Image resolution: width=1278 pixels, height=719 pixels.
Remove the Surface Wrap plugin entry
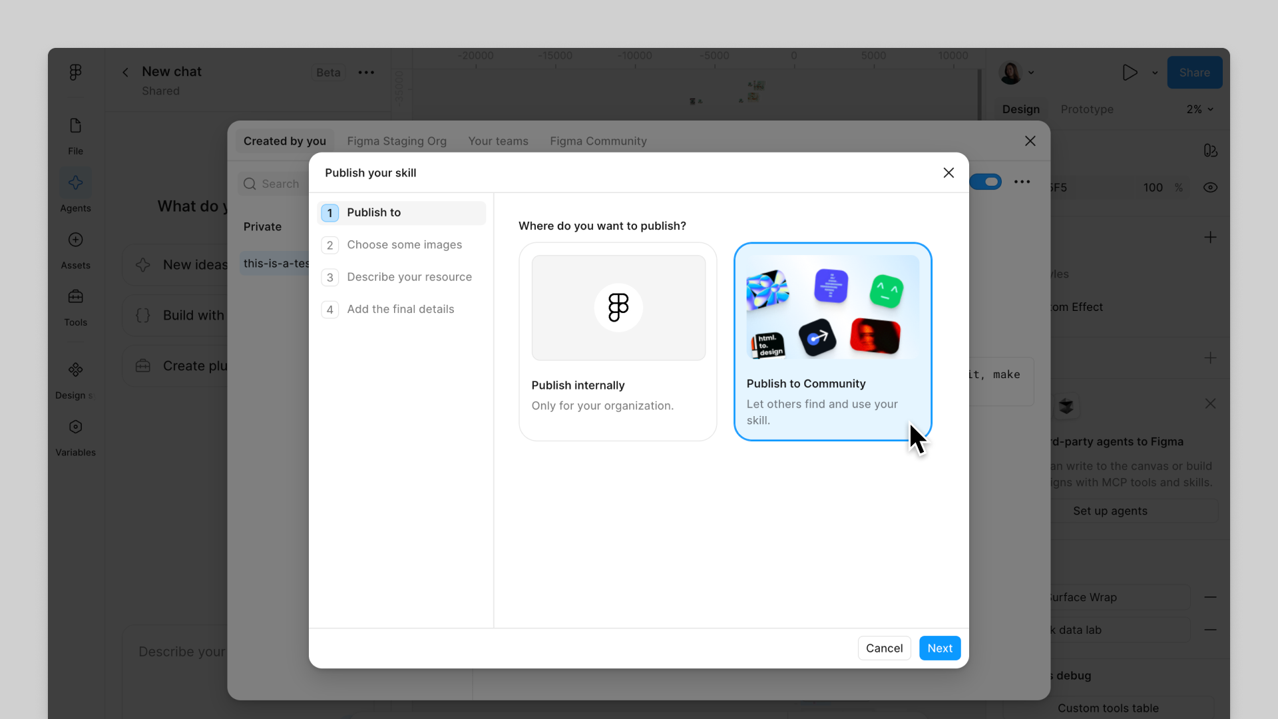pos(1210,597)
